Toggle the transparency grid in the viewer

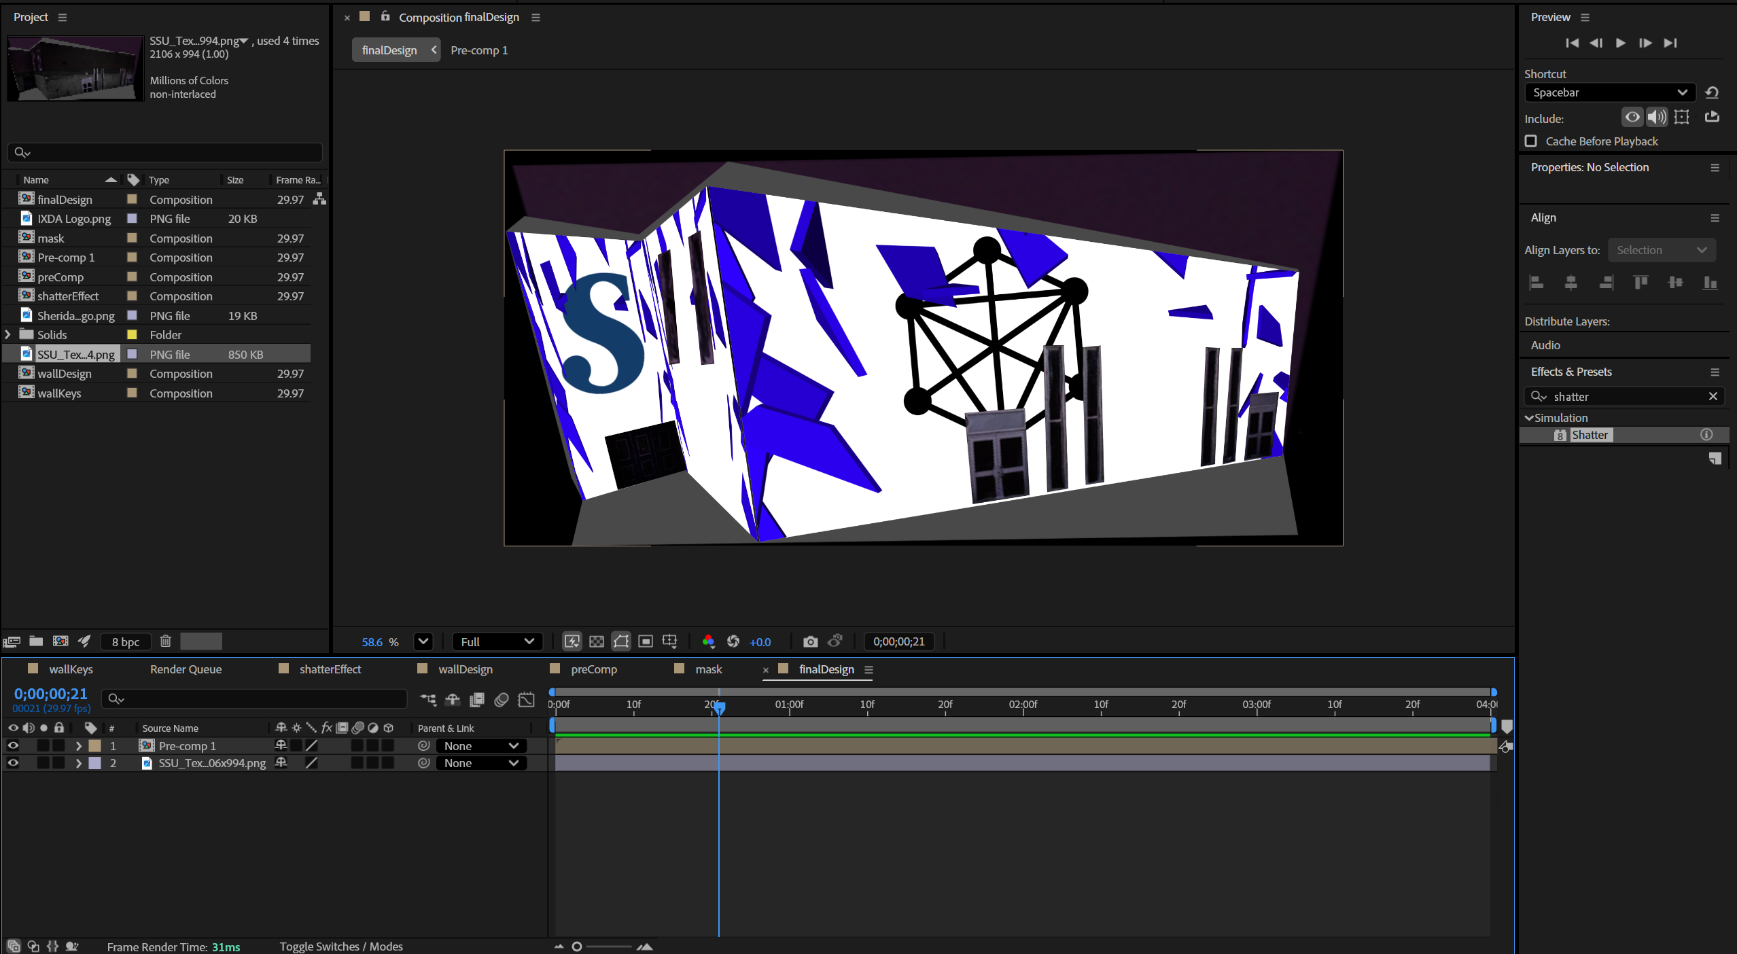click(596, 641)
